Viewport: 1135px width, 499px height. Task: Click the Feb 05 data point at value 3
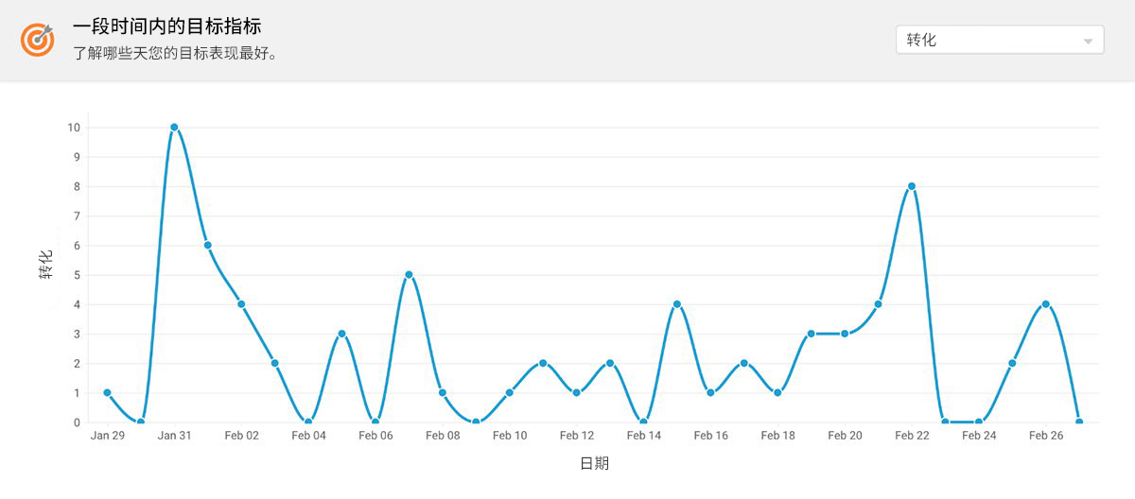tap(341, 334)
